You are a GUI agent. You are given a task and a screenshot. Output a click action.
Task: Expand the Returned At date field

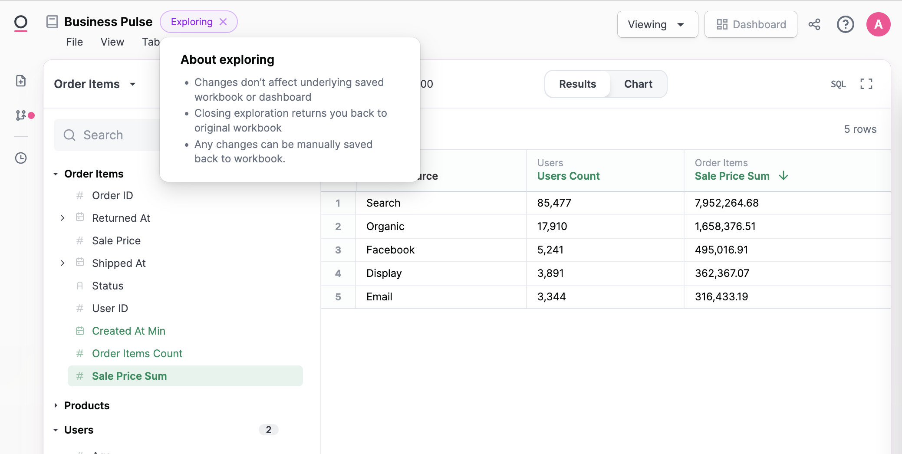pyautogui.click(x=63, y=218)
